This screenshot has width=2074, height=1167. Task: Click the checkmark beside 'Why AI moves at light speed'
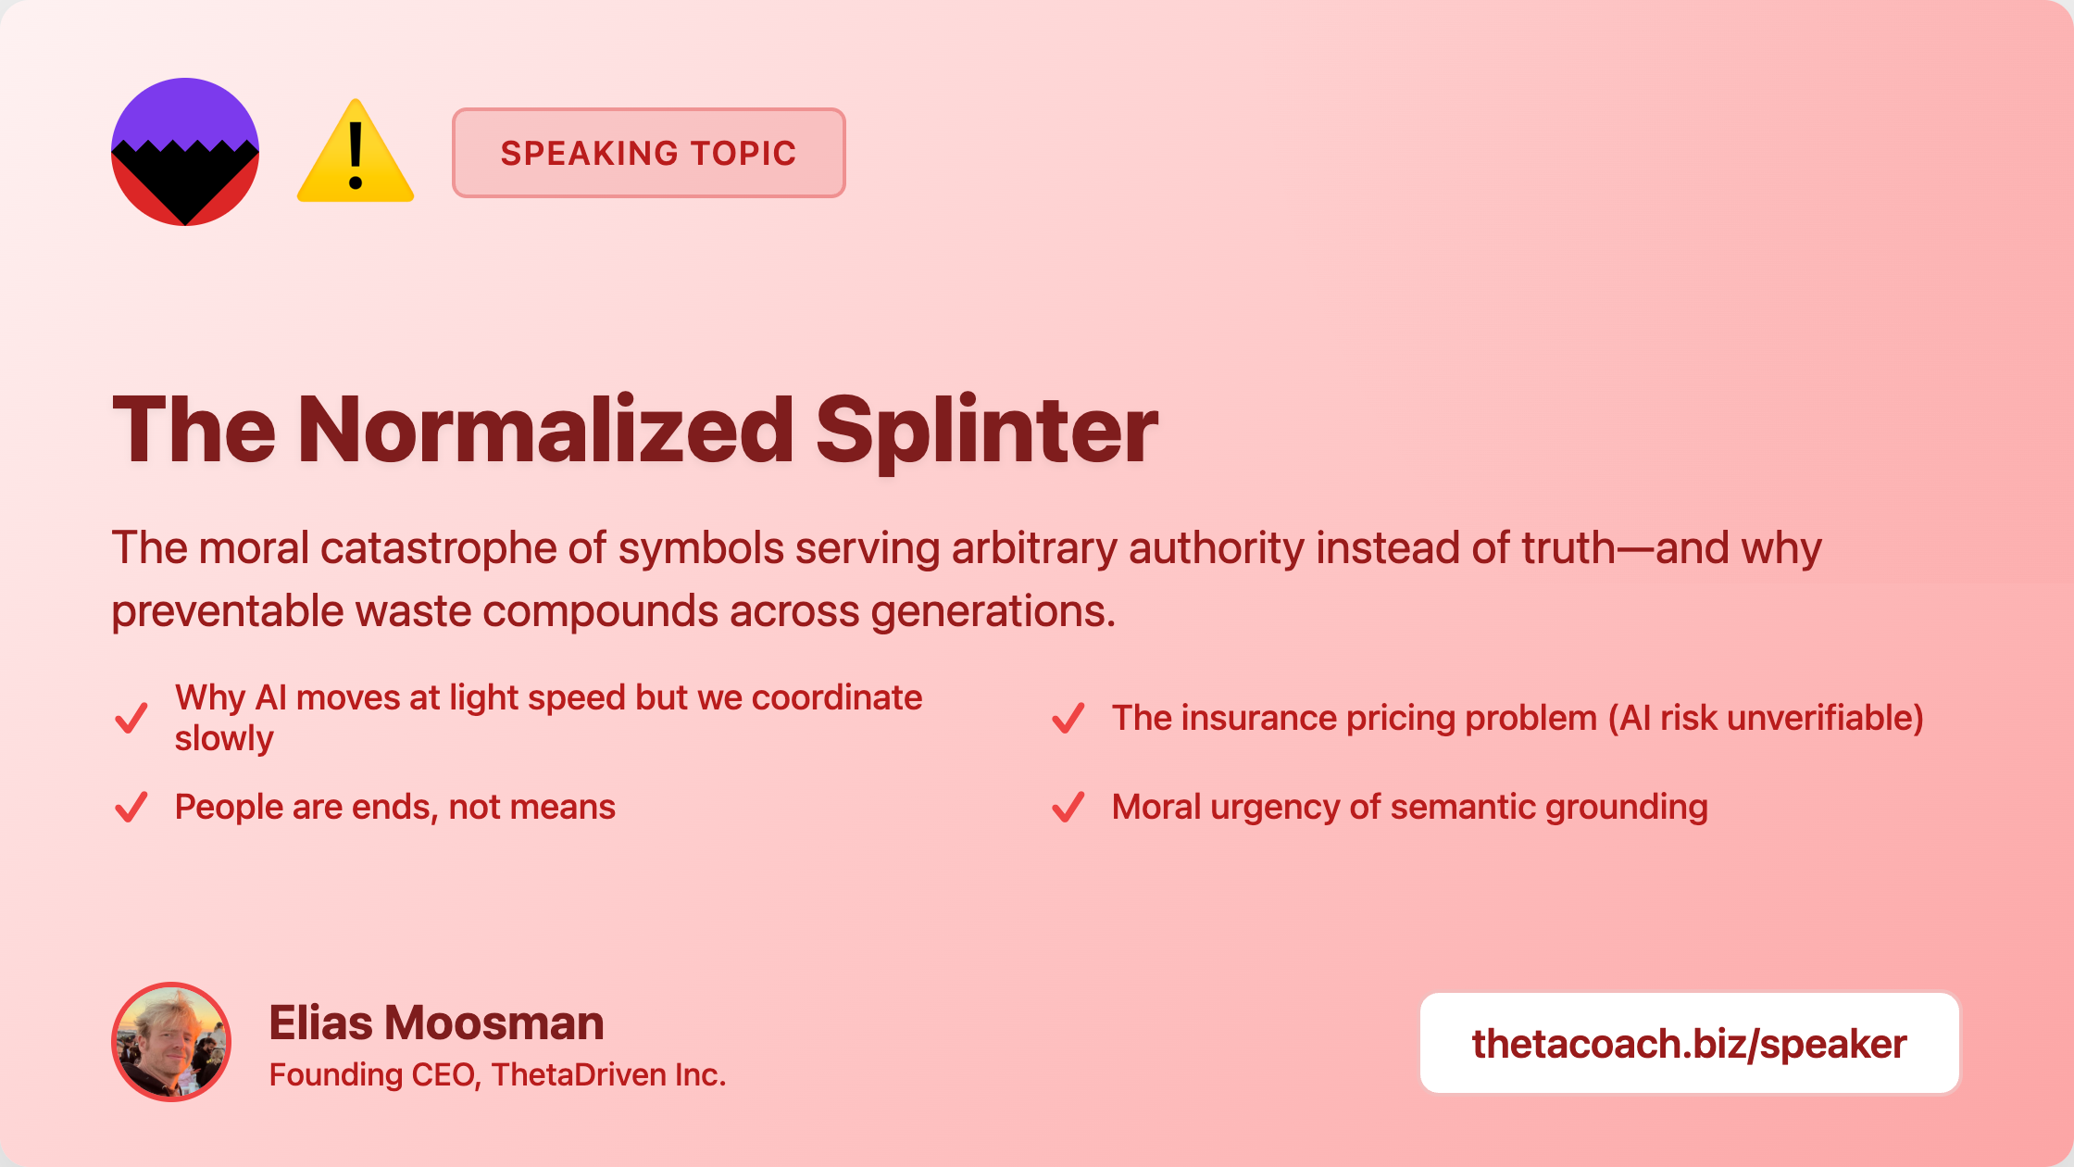click(131, 718)
